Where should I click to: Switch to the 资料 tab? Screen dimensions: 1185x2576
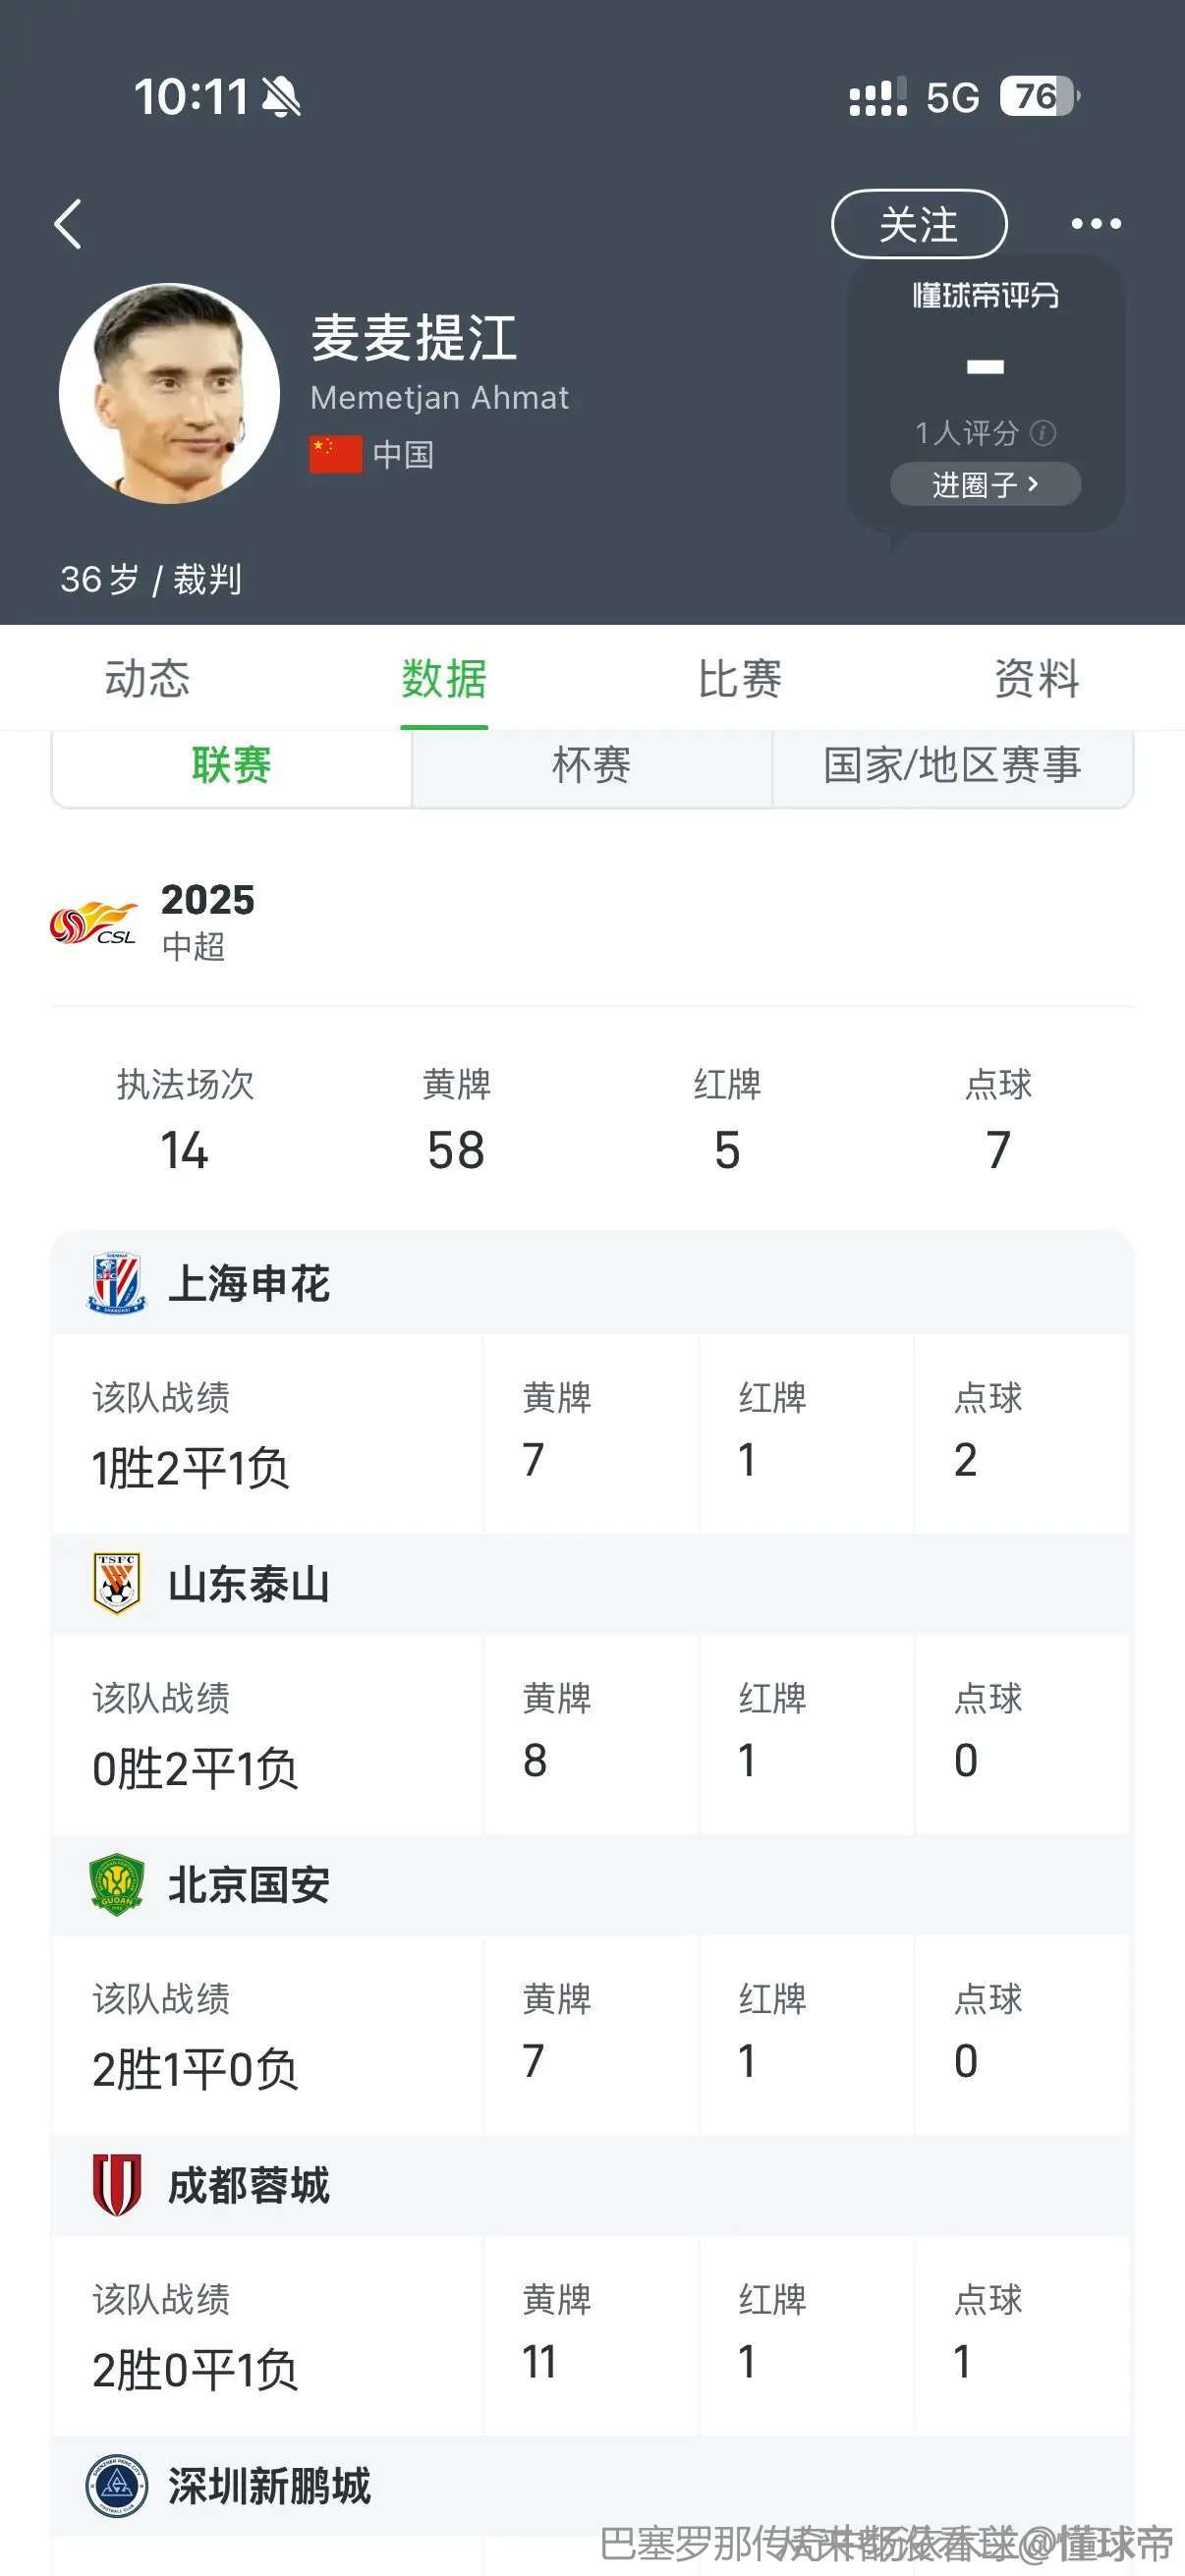1036,679
